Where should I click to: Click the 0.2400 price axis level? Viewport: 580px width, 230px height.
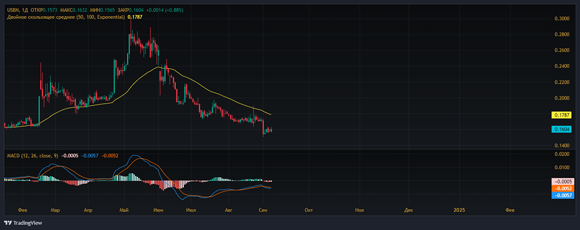coord(561,66)
